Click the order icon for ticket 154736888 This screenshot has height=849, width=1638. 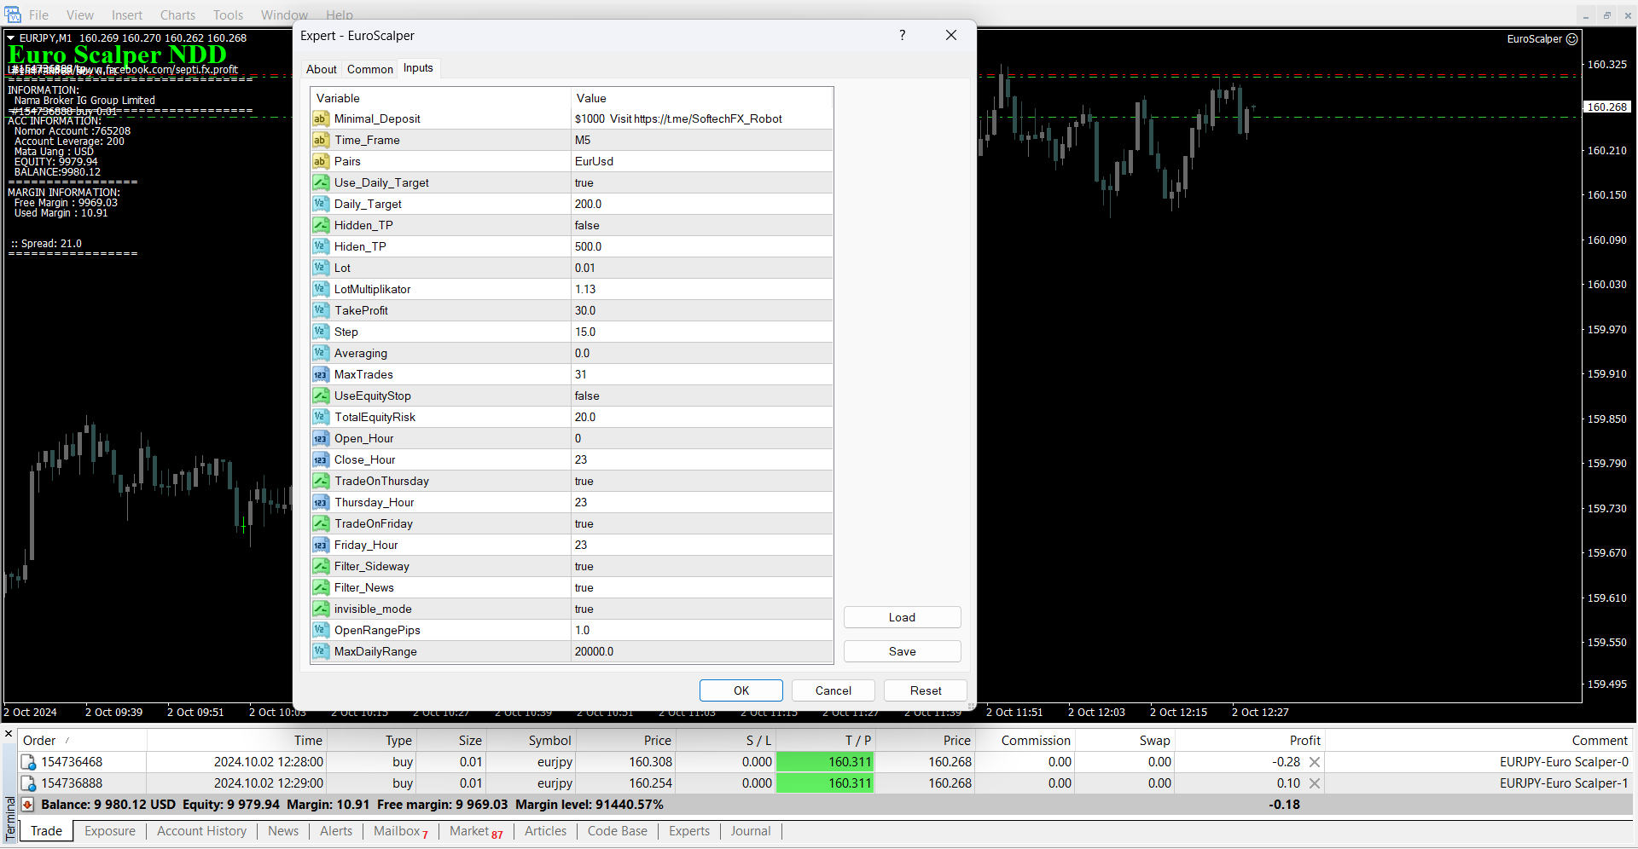[28, 783]
